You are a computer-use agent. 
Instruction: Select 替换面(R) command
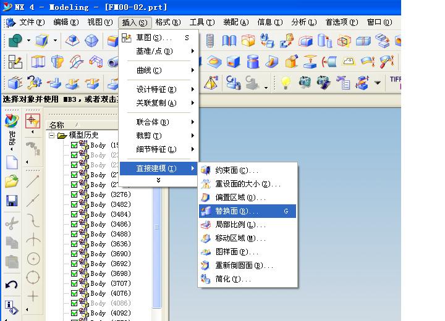[x=247, y=211]
